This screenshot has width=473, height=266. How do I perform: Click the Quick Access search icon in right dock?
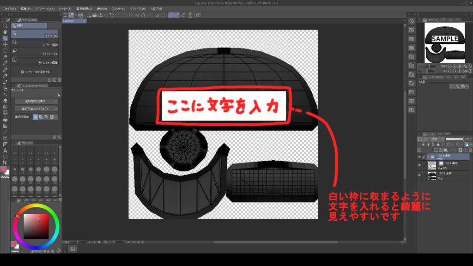[412, 21]
